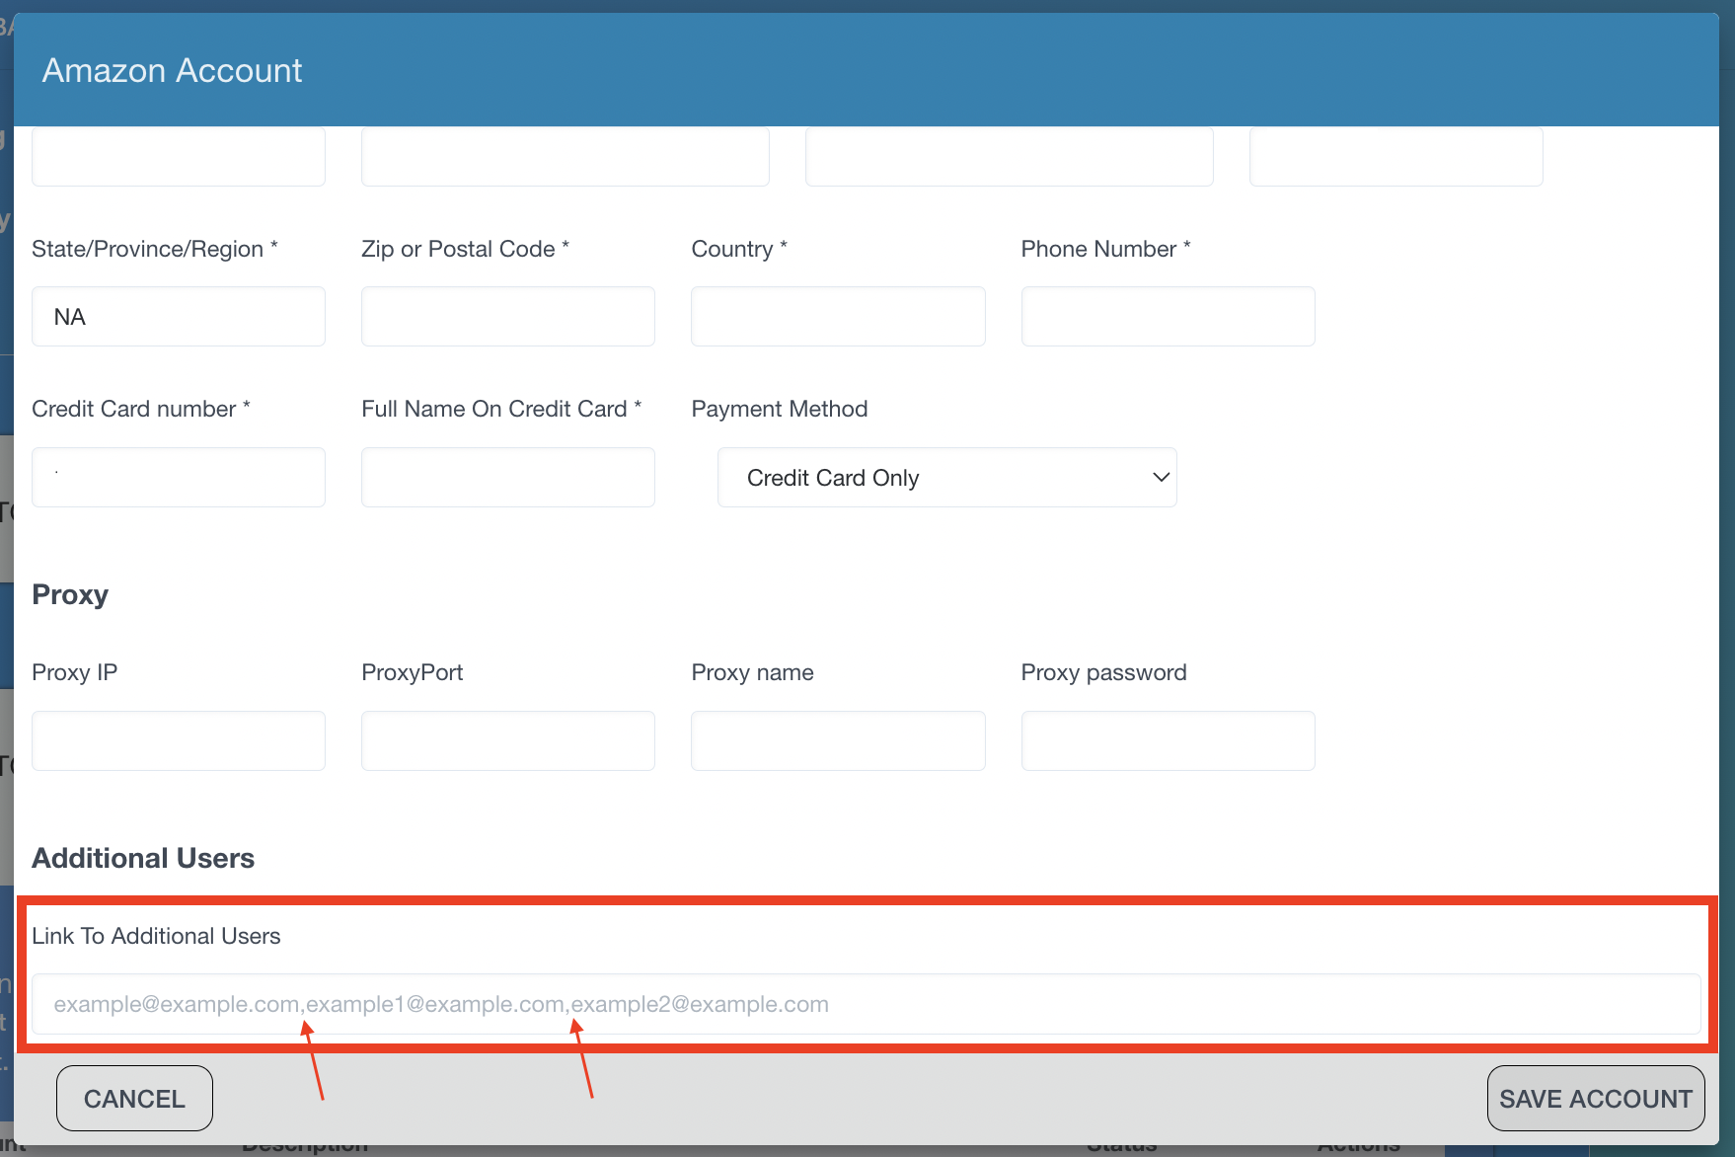Click the Credit Card number label
1735x1157 pixels.
(141, 409)
